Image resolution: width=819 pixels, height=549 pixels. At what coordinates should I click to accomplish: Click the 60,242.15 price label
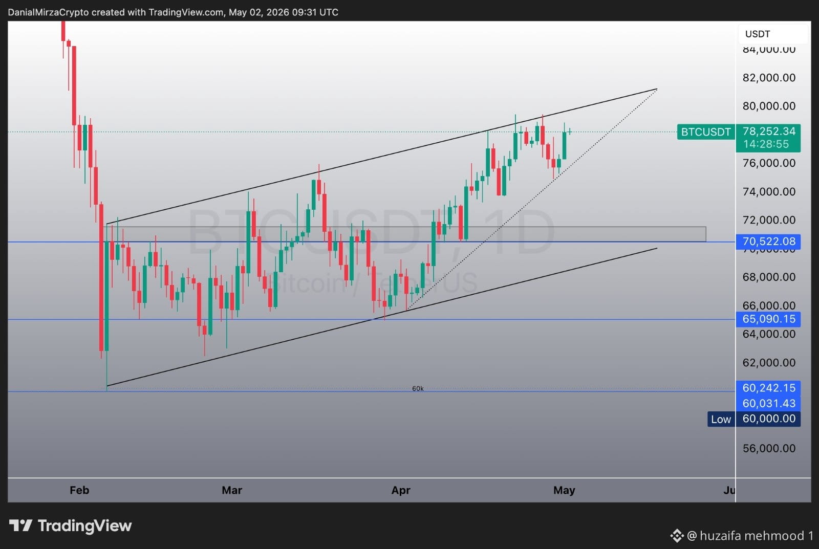pos(768,388)
